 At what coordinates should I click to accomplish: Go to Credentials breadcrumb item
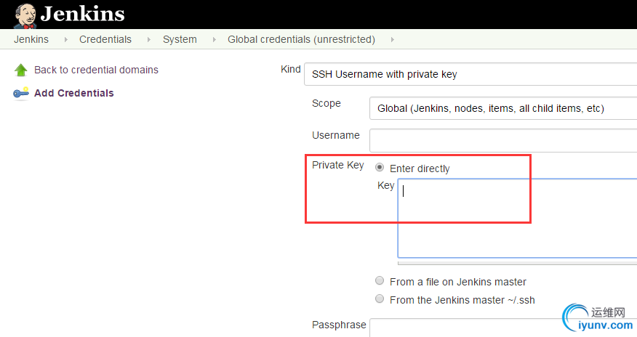[105, 39]
